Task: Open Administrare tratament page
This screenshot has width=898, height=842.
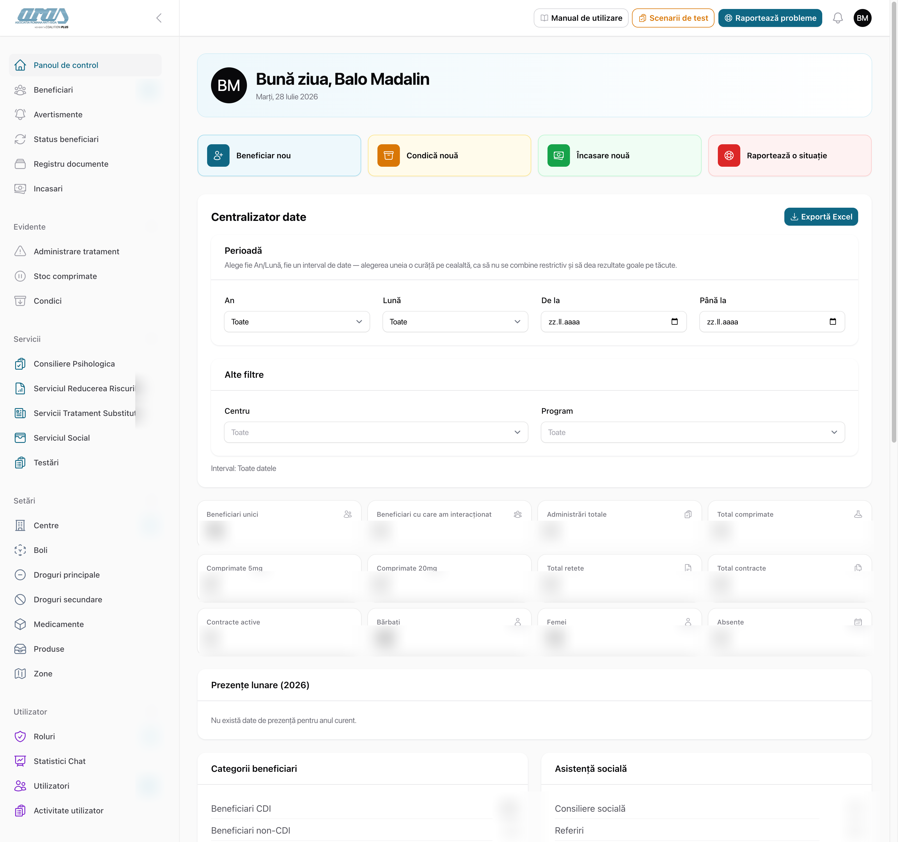Action: click(x=85, y=251)
